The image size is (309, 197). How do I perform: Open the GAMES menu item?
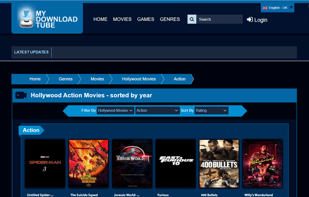click(x=146, y=19)
